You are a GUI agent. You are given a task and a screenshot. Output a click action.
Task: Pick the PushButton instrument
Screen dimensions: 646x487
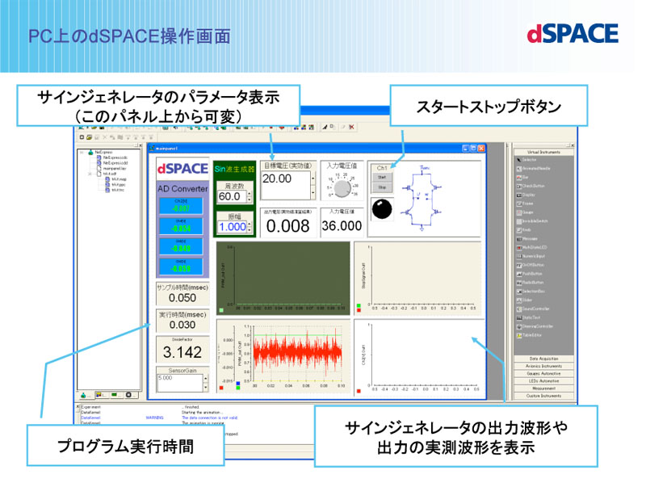(530, 274)
